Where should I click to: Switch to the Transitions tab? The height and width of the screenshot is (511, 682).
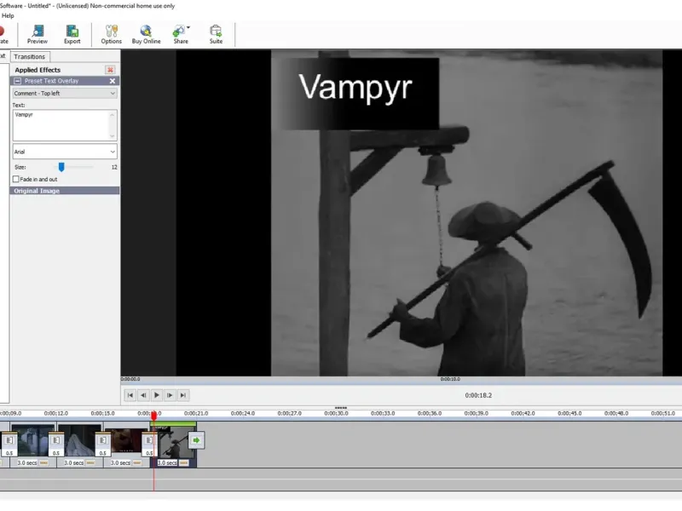tap(30, 56)
